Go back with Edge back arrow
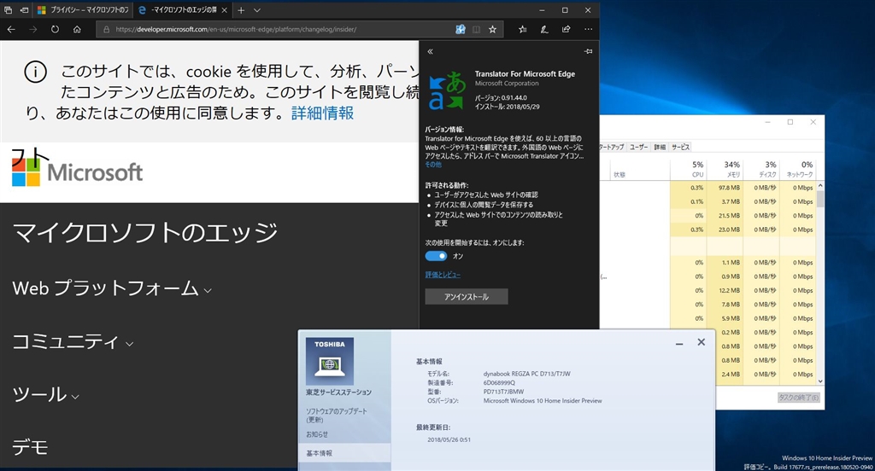Image resolution: width=875 pixels, height=471 pixels. click(x=11, y=29)
